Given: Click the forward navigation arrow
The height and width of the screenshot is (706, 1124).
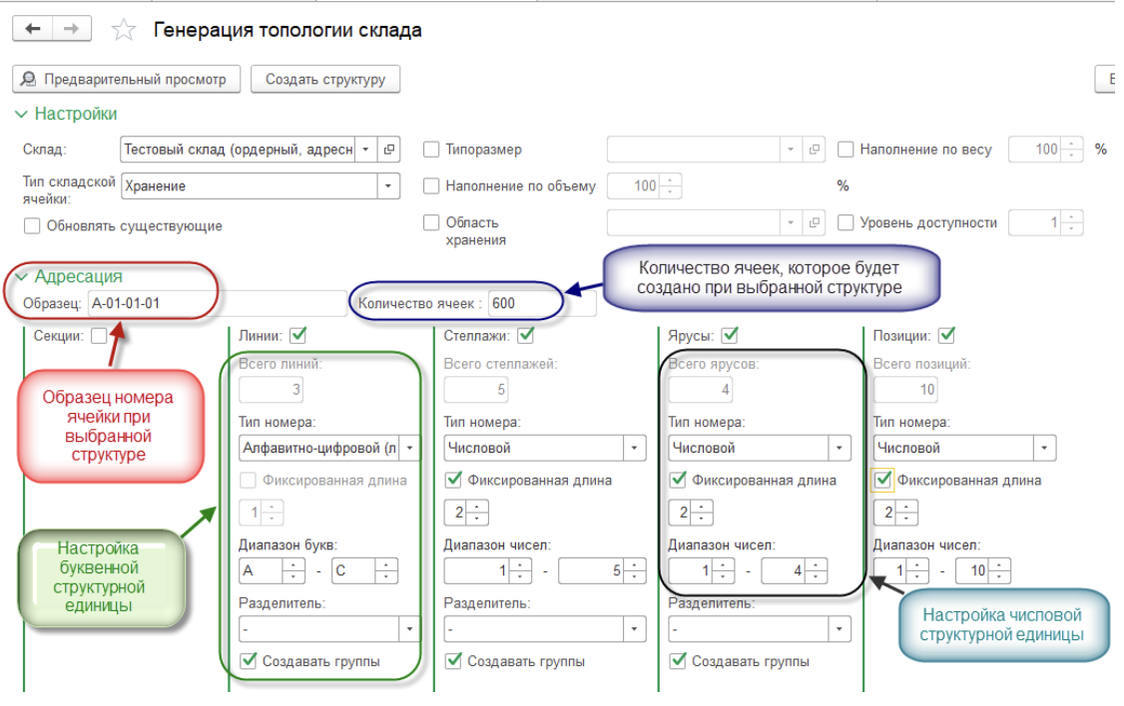Looking at the screenshot, I should [71, 29].
